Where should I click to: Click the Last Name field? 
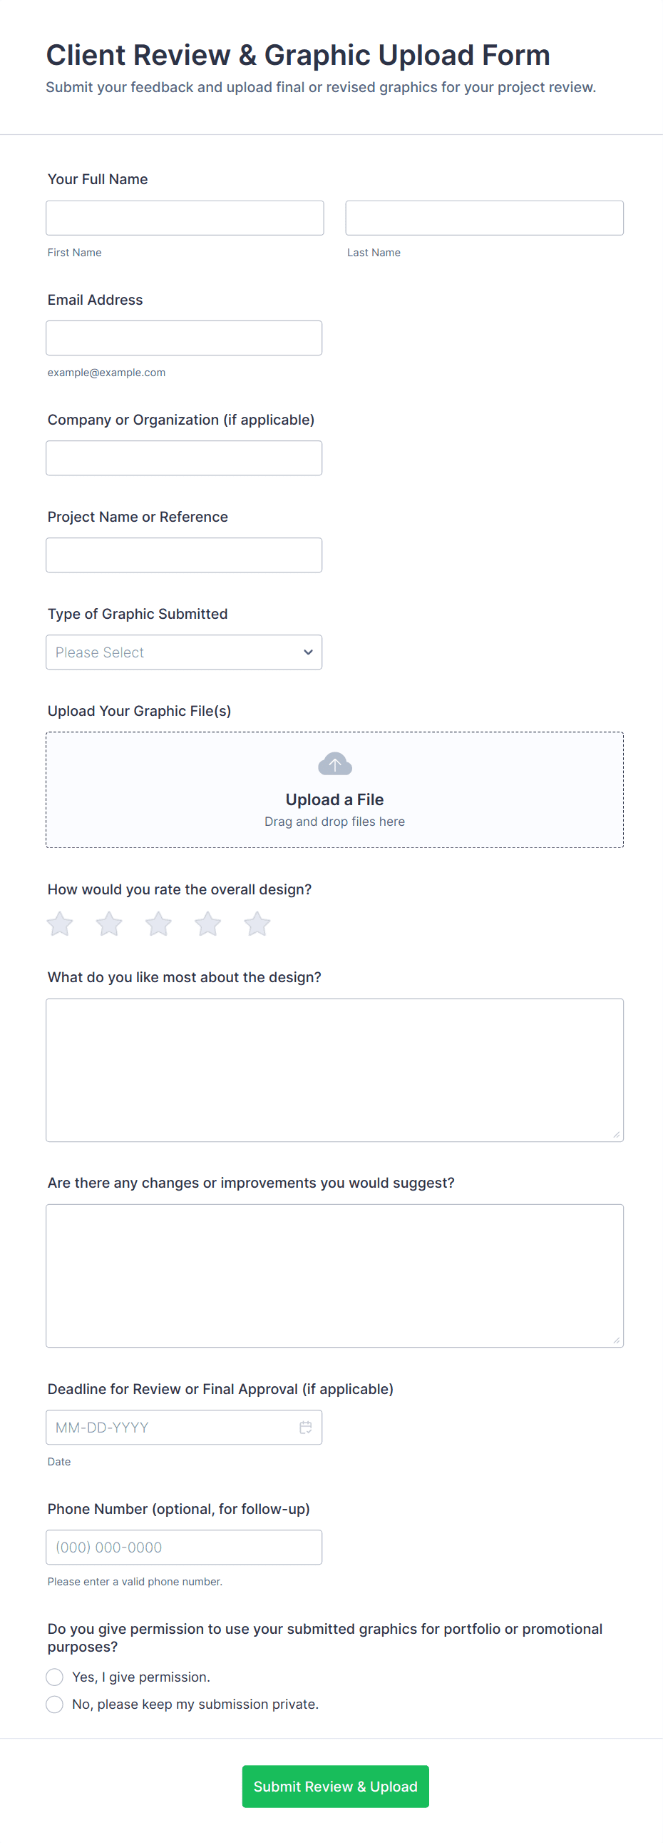click(483, 218)
